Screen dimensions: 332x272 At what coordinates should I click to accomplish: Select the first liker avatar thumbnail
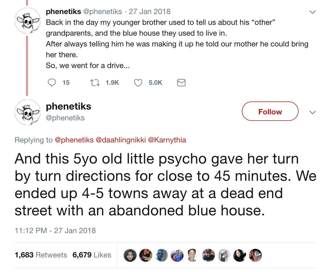(130, 255)
